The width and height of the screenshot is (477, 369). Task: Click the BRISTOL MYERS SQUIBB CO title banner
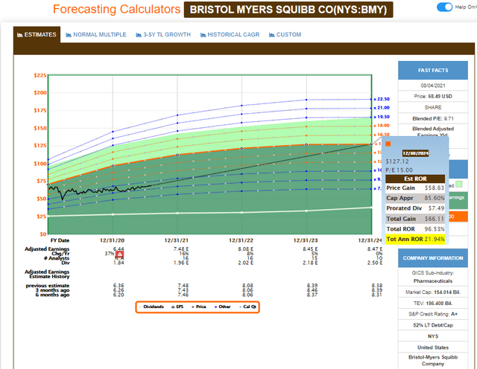coord(288,10)
